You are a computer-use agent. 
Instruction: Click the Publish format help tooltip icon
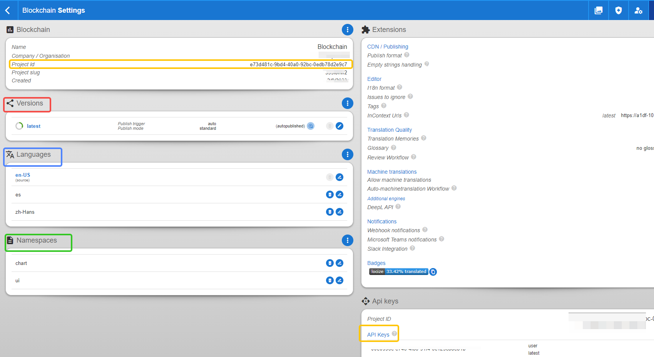407,55
